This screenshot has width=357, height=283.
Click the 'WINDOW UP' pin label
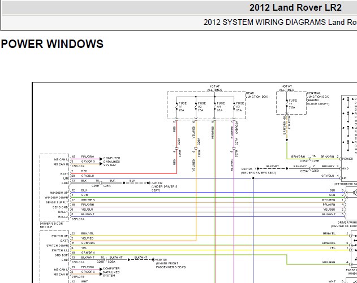coord(59,193)
